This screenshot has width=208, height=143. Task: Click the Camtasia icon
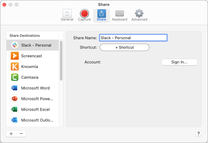pos(15,77)
